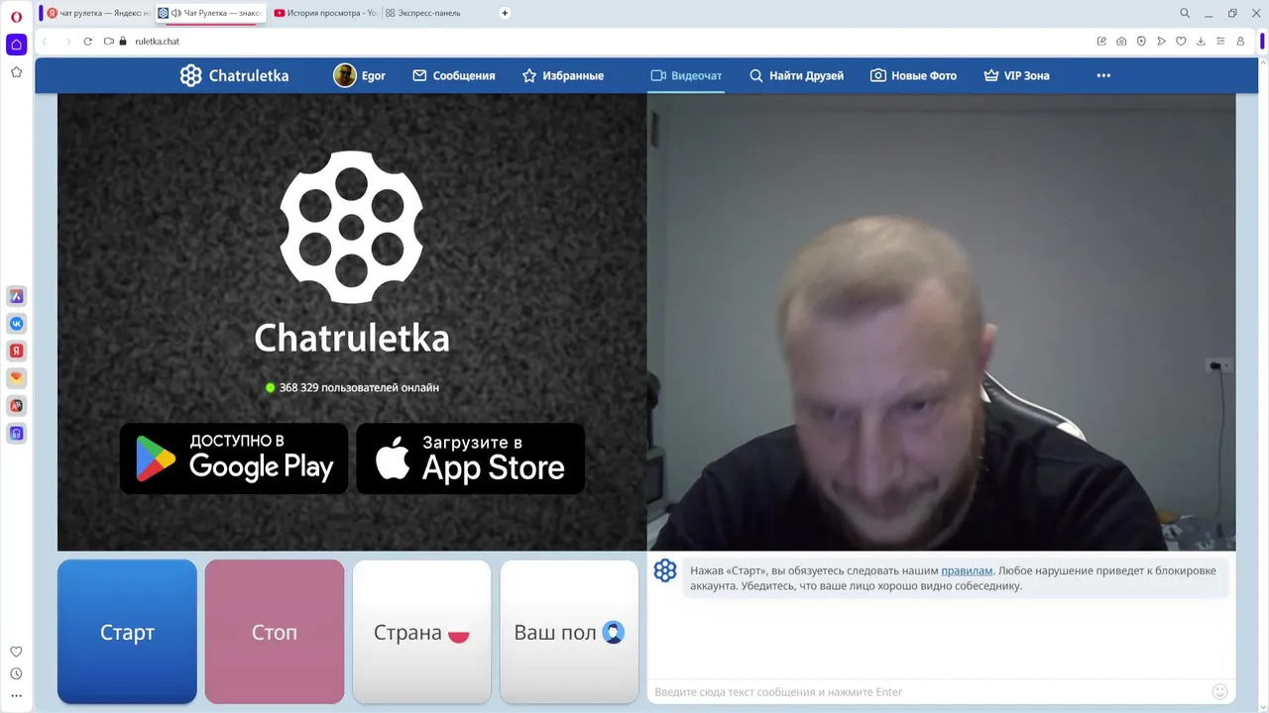1269x713 pixels.
Task: Open bookmarks star in Opera sidebar
Action: pyautogui.click(x=16, y=72)
